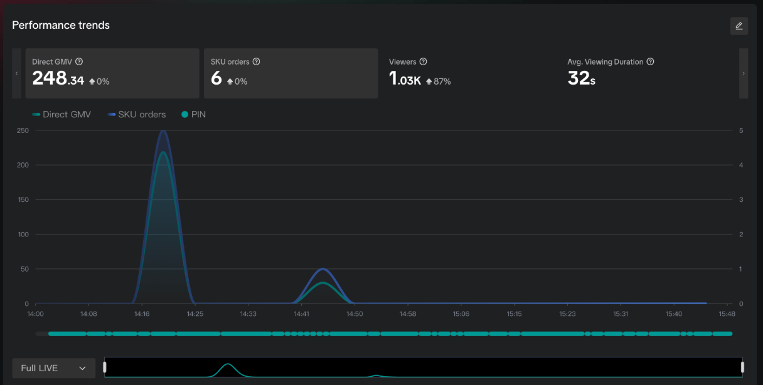Open the Full LIVE dropdown

pyautogui.click(x=53, y=368)
